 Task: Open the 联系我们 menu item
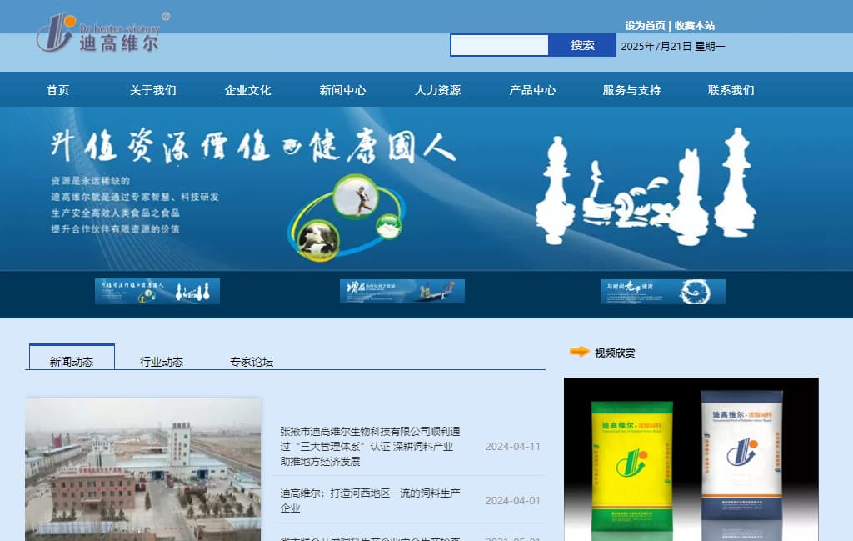[x=731, y=90]
